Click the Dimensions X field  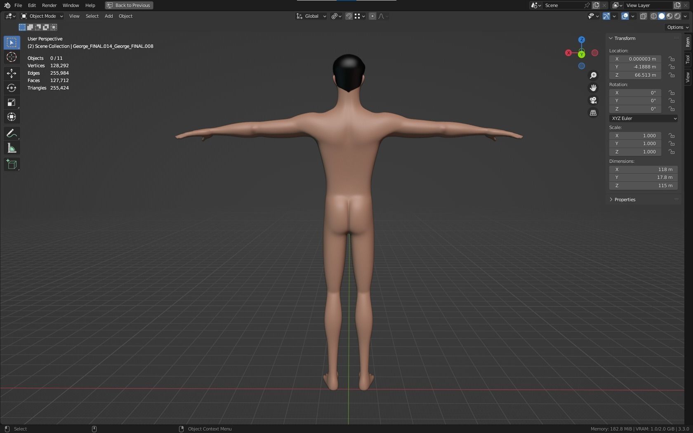pyautogui.click(x=643, y=169)
